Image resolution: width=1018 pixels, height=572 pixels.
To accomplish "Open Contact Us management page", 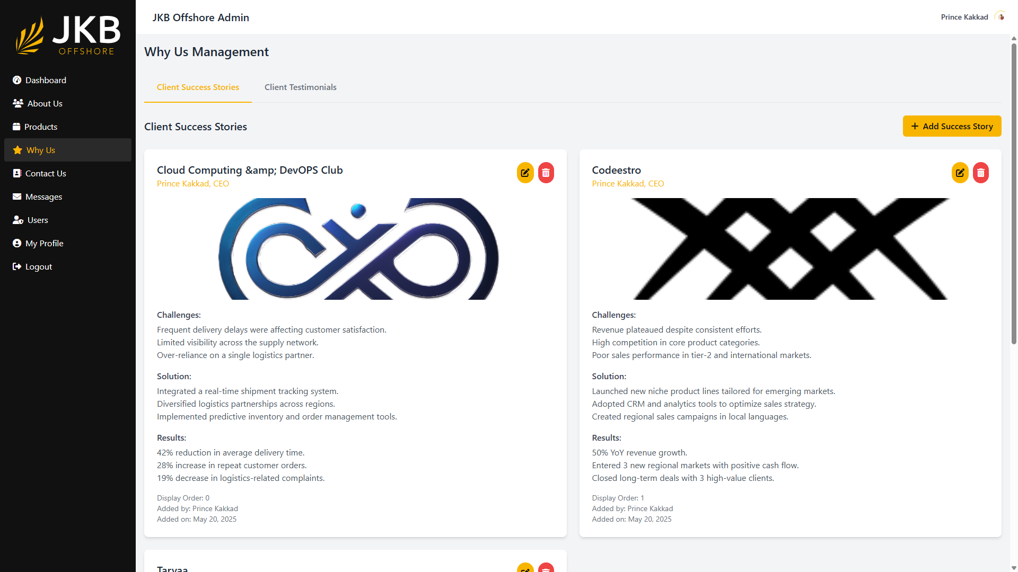I will coord(46,173).
